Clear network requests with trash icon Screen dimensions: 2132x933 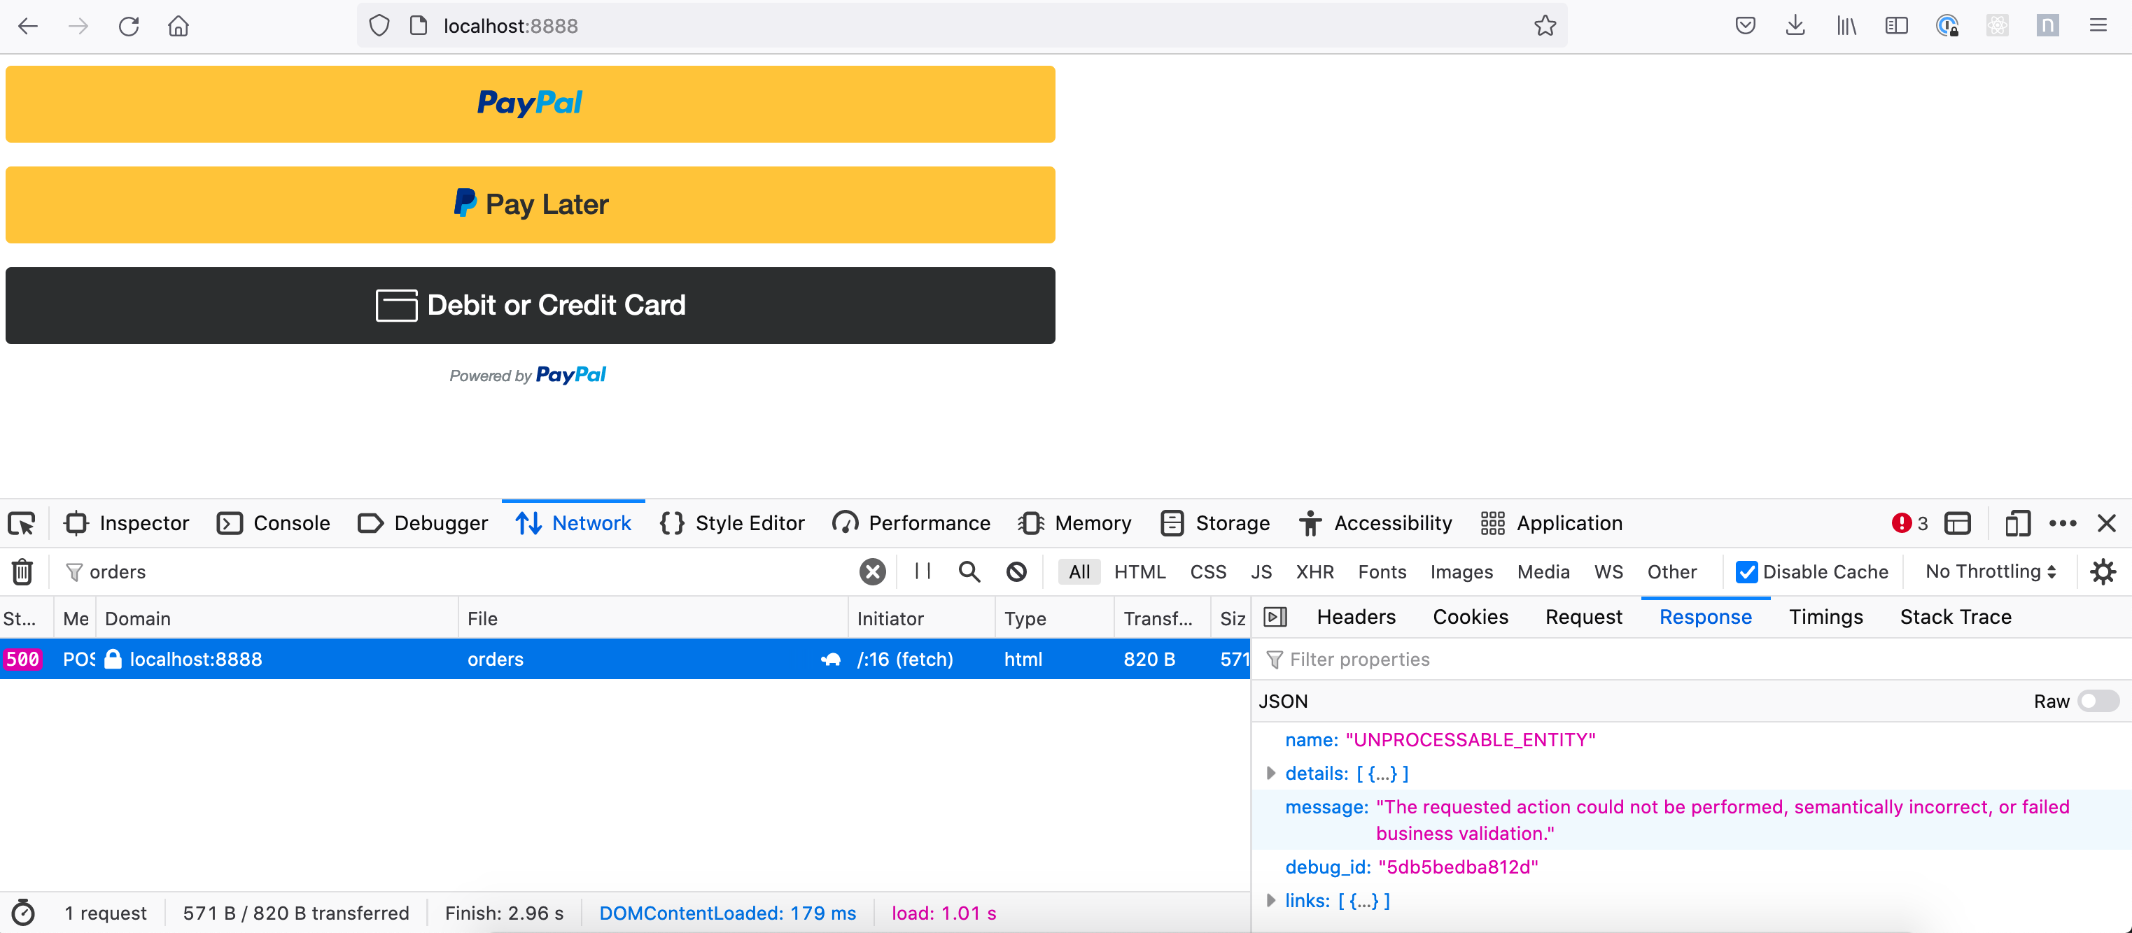[x=22, y=571]
